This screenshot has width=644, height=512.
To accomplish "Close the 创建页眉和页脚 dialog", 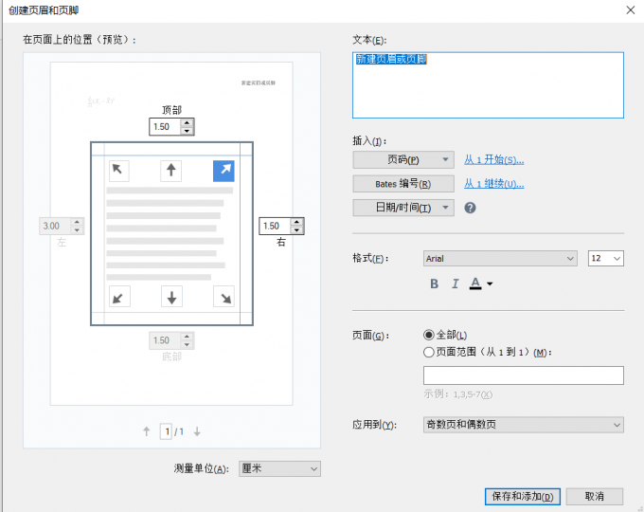I will click(631, 9).
